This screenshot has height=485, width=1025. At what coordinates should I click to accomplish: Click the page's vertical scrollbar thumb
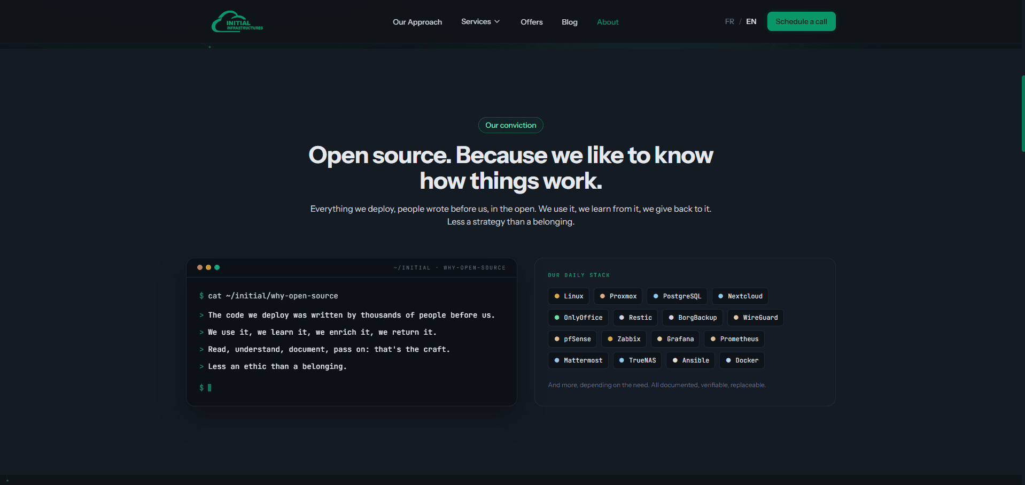(1023, 113)
